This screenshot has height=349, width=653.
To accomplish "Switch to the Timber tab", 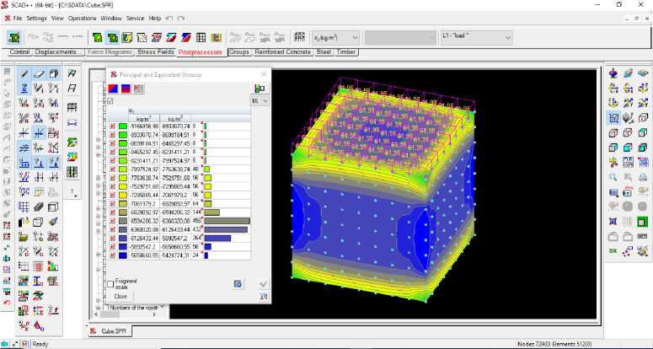I will tap(346, 52).
